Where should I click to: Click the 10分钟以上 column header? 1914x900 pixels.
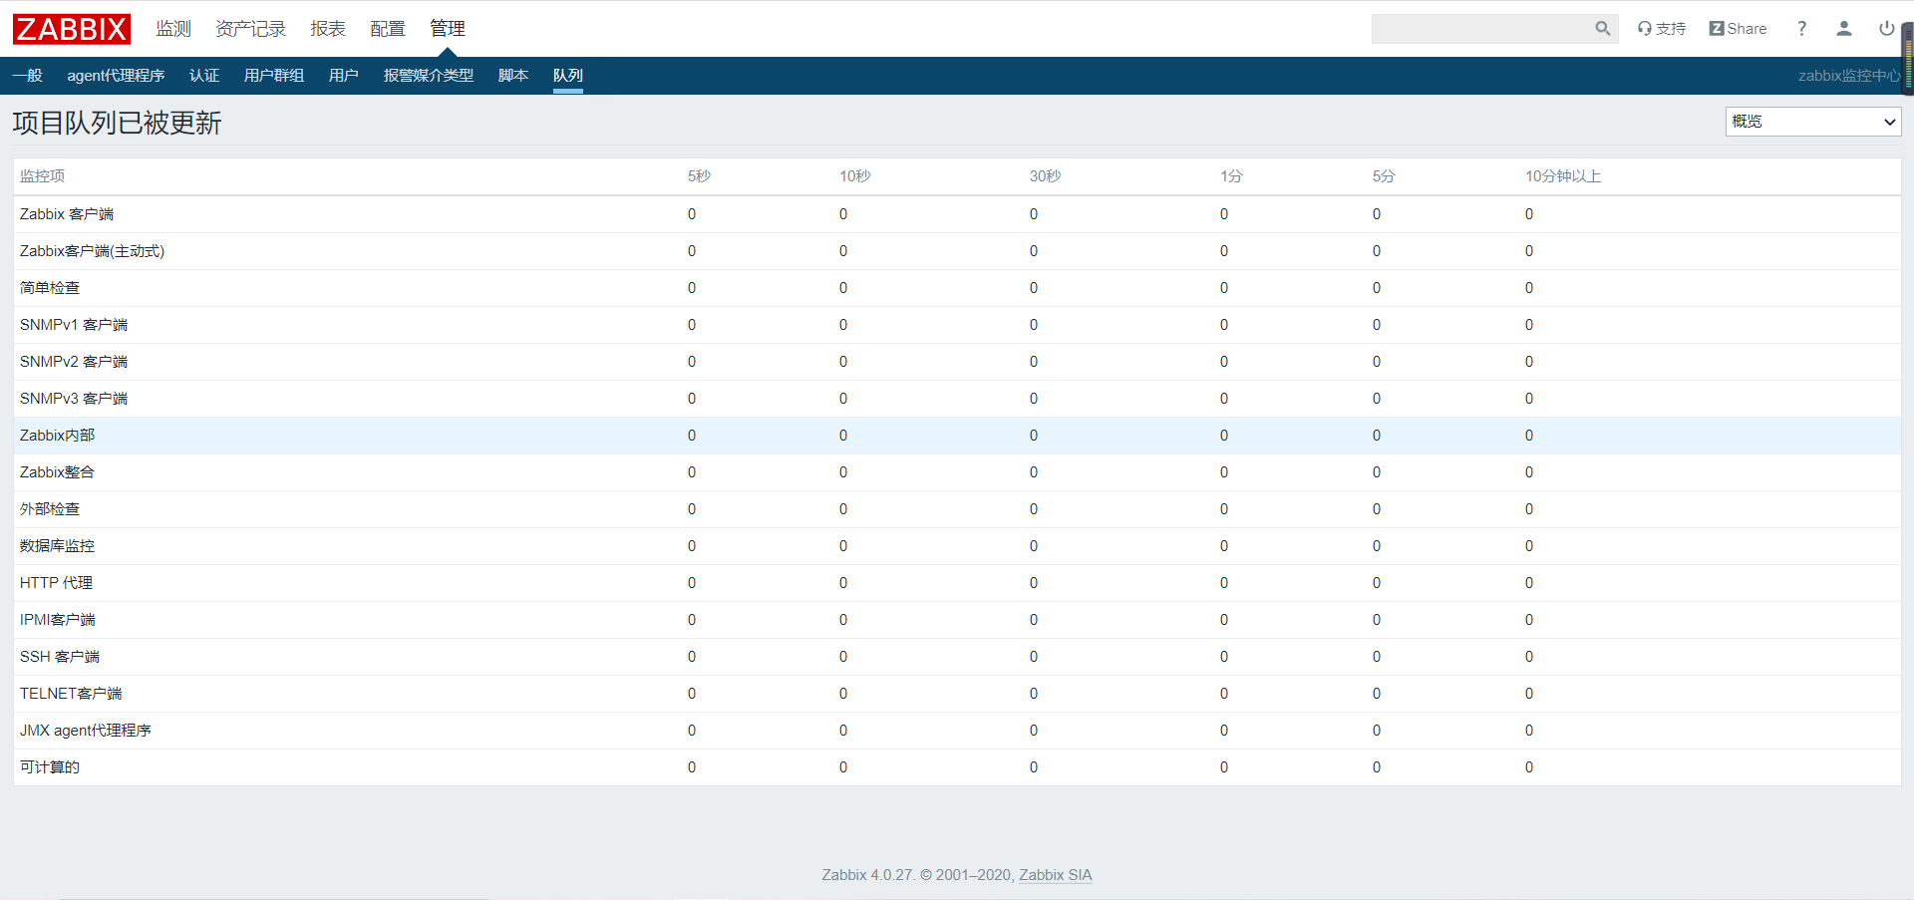[1563, 176]
